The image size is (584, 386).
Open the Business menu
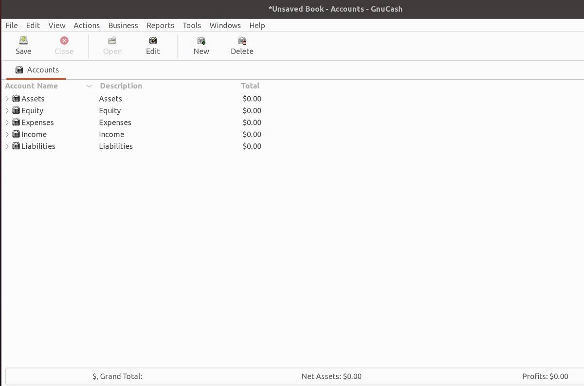(x=123, y=25)
